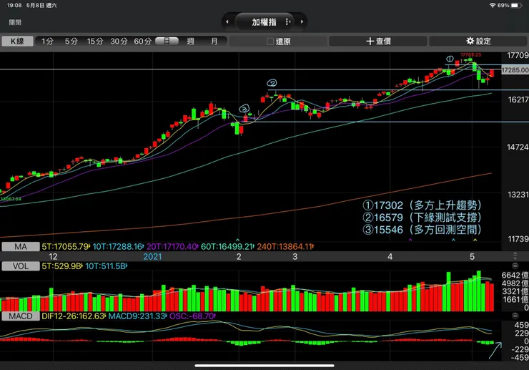The width and height of the screenshot is (529, 370).
Task: Go to next symbol with right arrow
Action: (302, 21)
